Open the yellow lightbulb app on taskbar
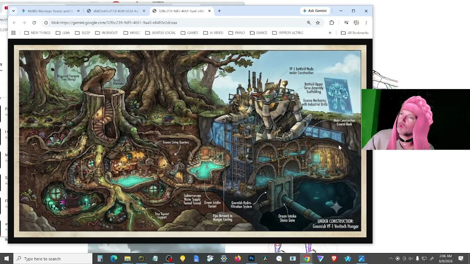470x264 pixels. 182,259
